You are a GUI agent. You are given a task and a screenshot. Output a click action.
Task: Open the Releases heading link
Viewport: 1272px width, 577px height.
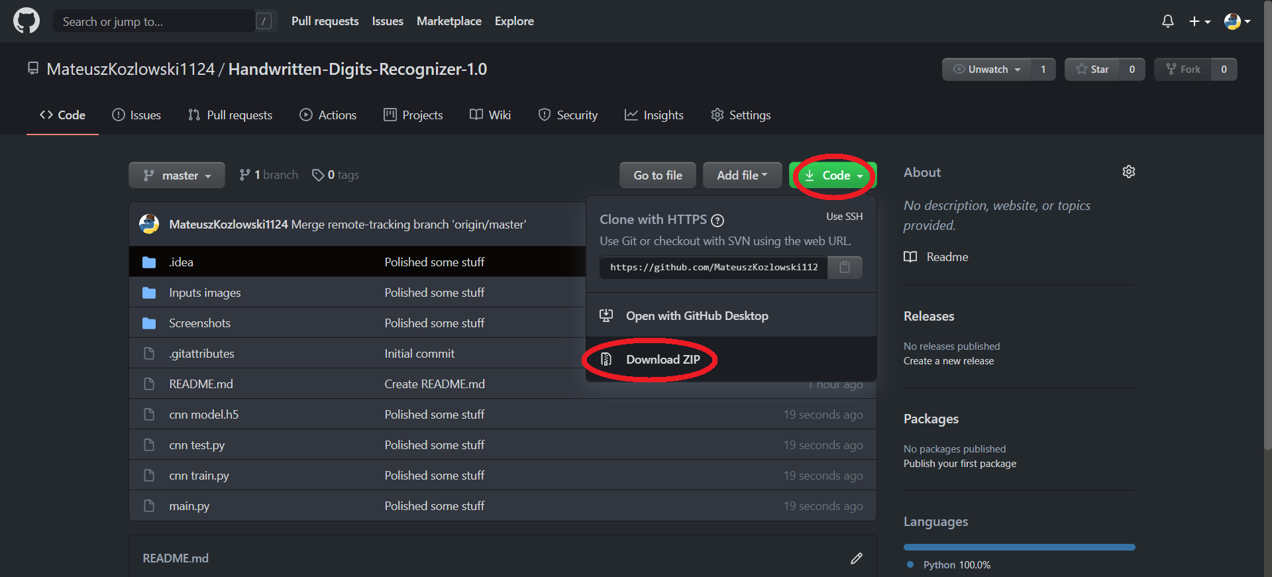(929, 316)
